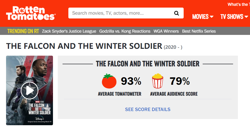Viewport: 250px width, 129px height.
Task: Click the 79% audience score
Action: [180, 81]
